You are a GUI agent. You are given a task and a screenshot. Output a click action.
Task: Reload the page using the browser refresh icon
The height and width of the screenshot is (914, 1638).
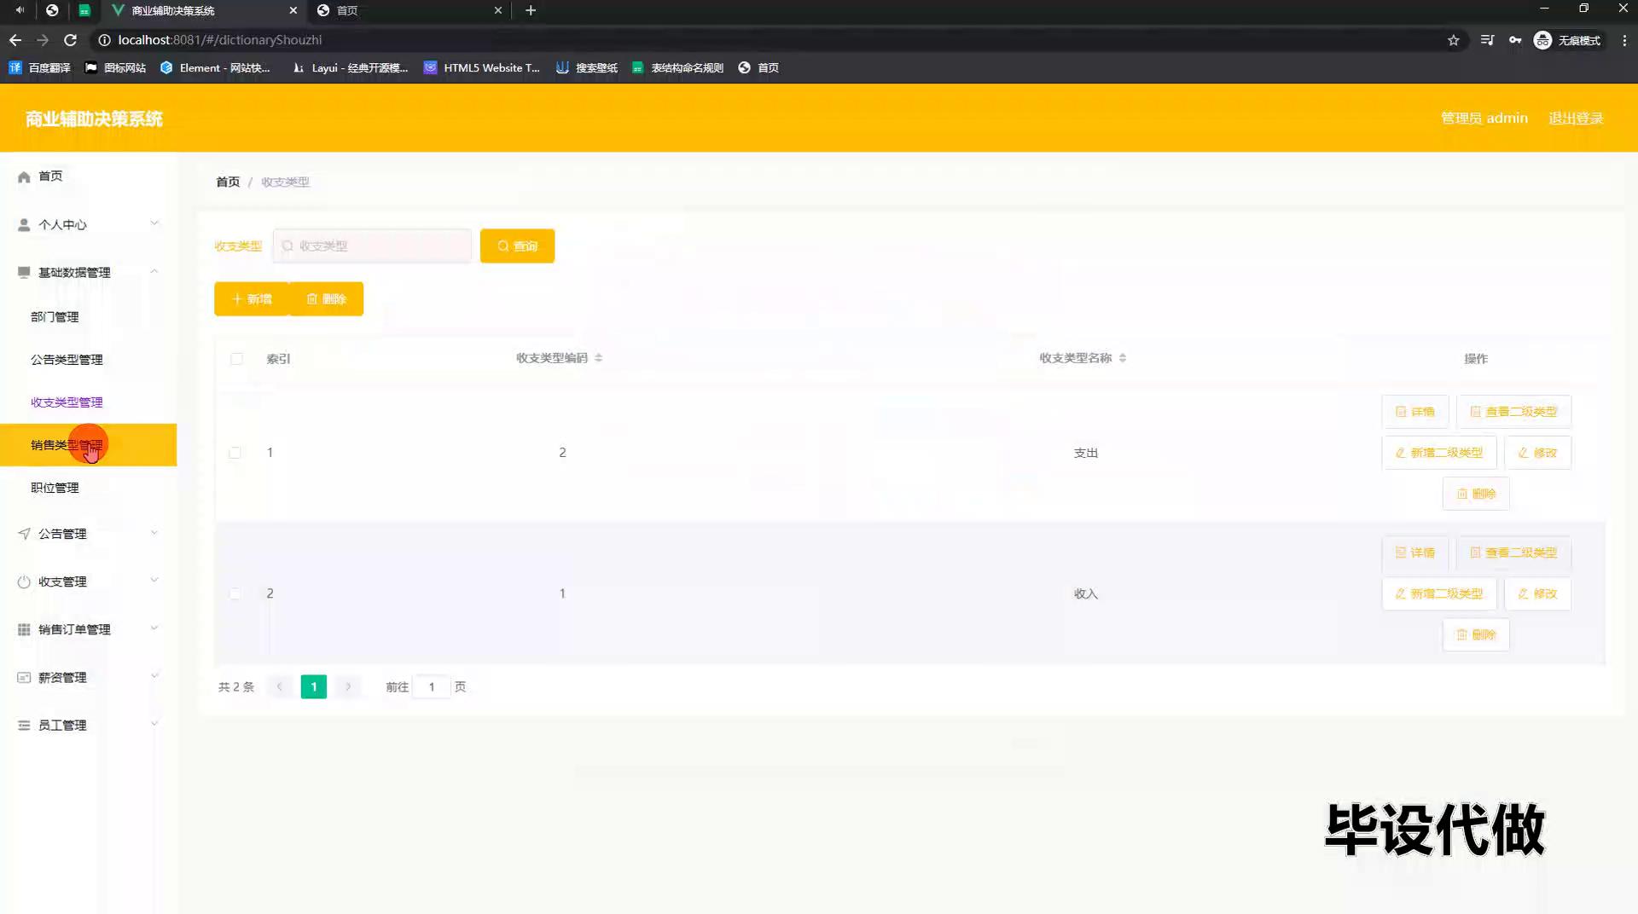click(70, 40)
